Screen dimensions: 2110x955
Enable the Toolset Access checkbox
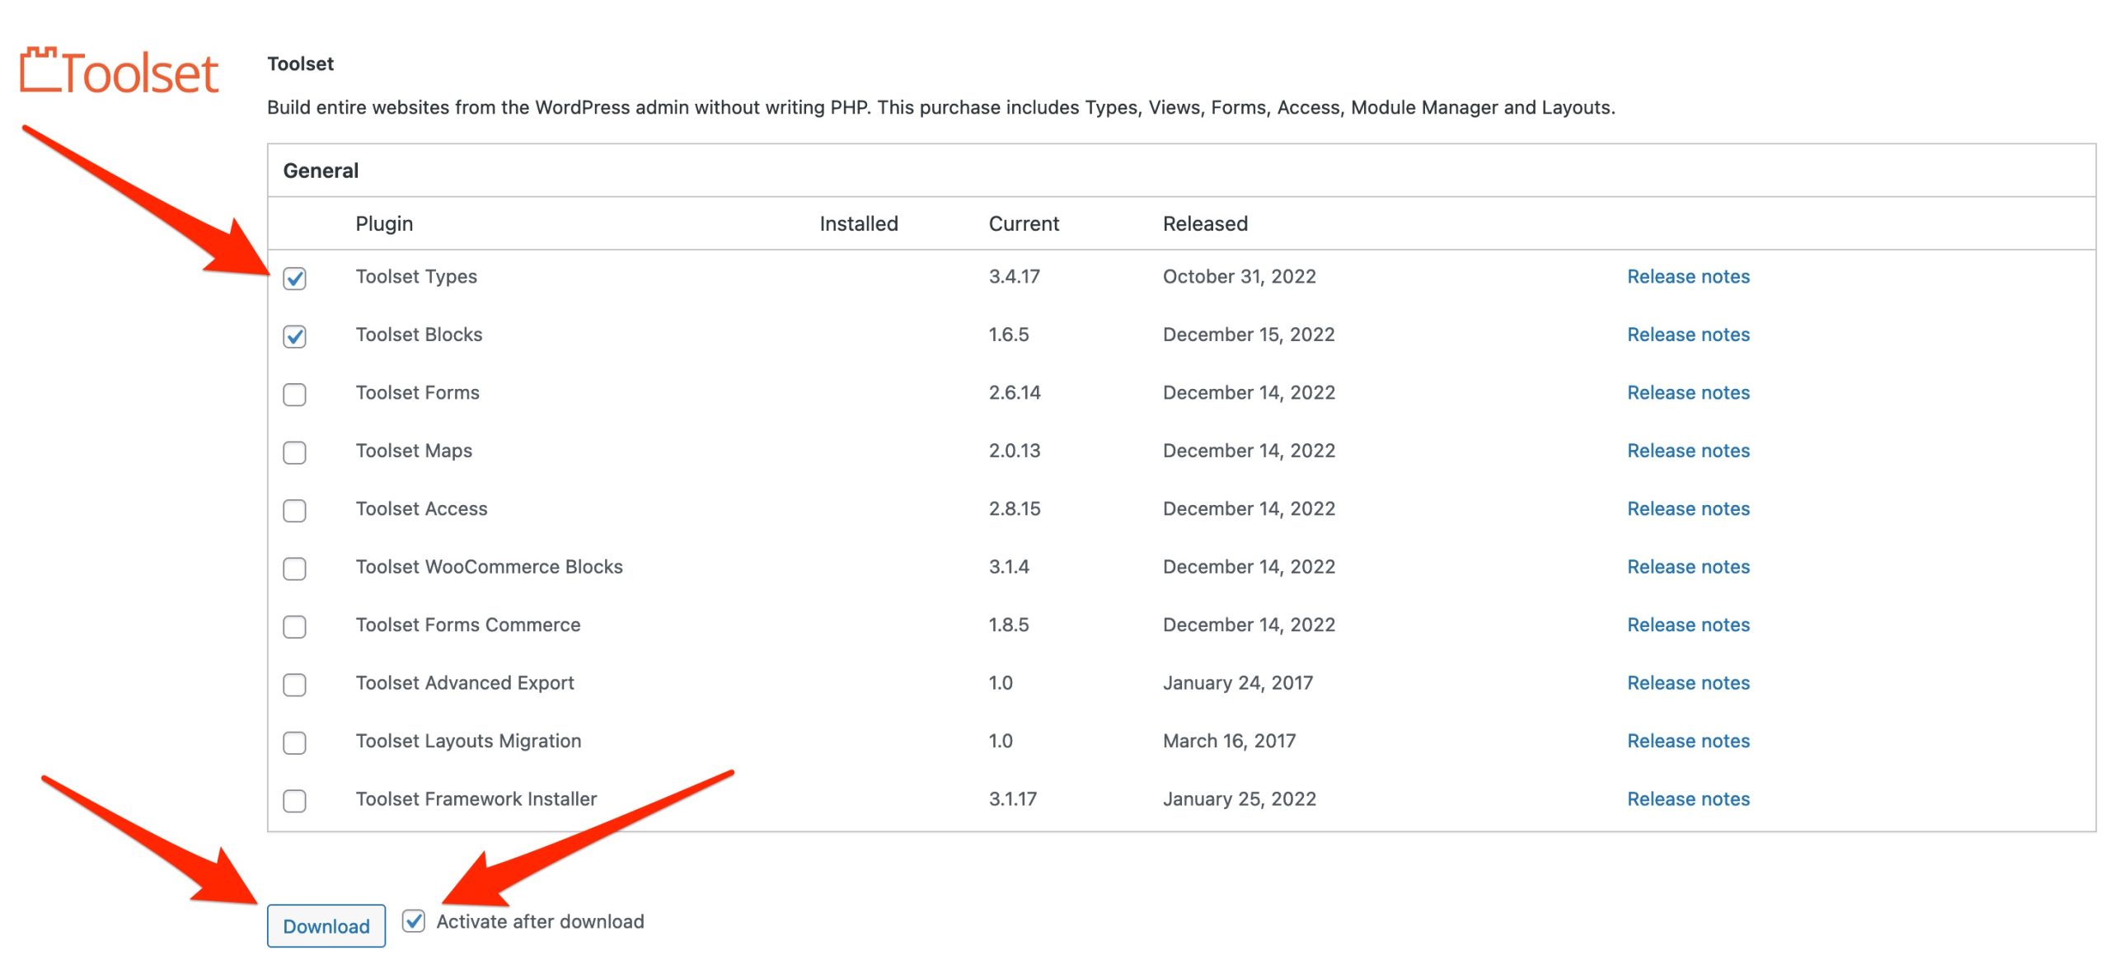click(294, 511)
